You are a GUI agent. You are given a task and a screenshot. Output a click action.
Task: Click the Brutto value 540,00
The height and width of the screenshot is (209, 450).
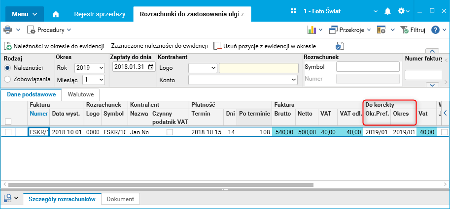(283, 132)
